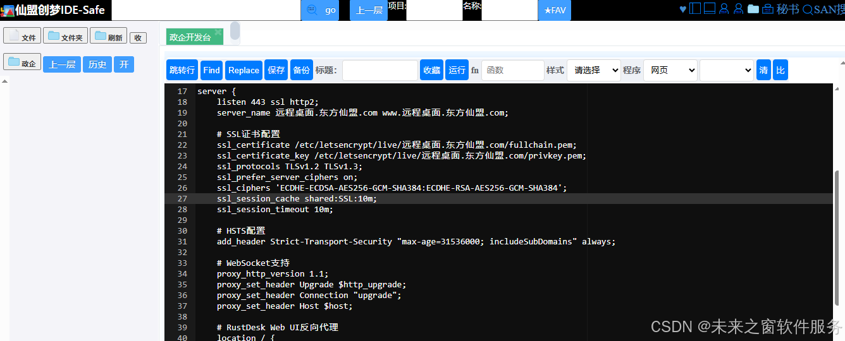845x341 pixels.
Task: Click the '# RustDesk Web UI反向代理' comment
Action: point(278,327)
